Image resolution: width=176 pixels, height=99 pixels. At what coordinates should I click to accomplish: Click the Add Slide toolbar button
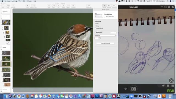tap(13, 5)
